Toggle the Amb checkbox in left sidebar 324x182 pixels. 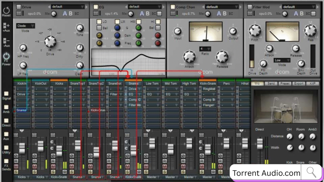pyautogui.click(x=6, y=107)
